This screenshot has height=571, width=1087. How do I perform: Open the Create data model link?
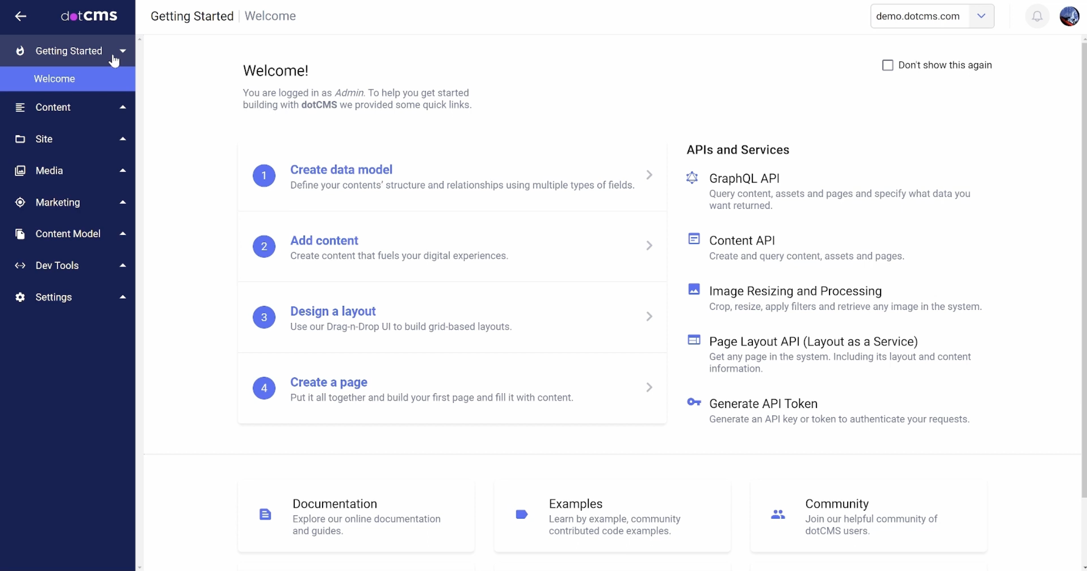coord(341,169)
